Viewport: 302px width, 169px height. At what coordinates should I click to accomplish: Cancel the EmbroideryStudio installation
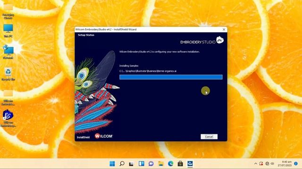click(x=209, y=137)
